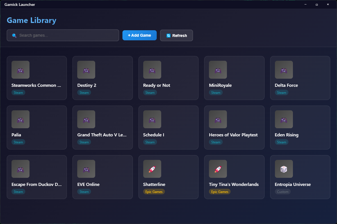
Task: Click the Tiny Tina's Wonderlands rocket icon
Action: click(x=218, y=169)
